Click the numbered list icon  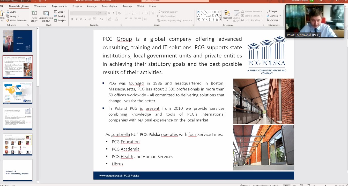pos(134,13)
